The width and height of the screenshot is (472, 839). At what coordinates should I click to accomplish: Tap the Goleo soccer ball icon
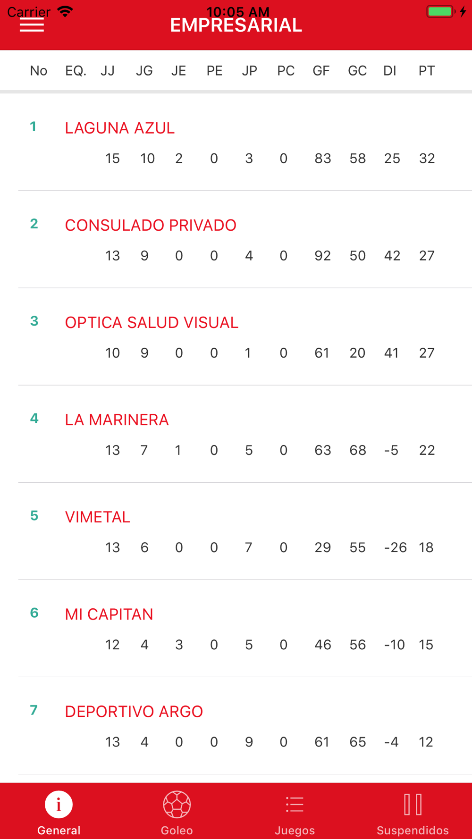177,804
